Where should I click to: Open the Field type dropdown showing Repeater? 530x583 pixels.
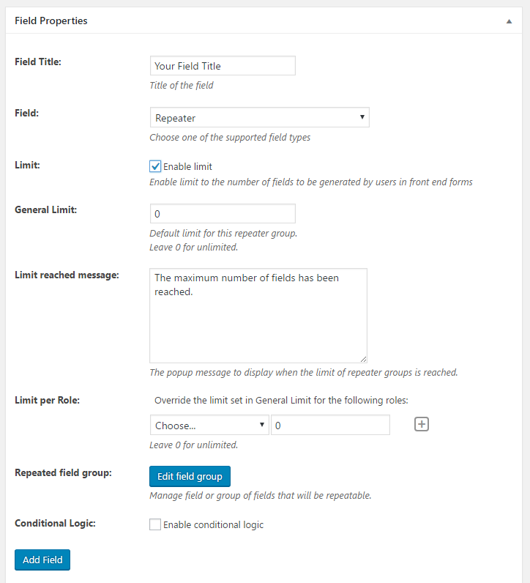tap(259, 117)
